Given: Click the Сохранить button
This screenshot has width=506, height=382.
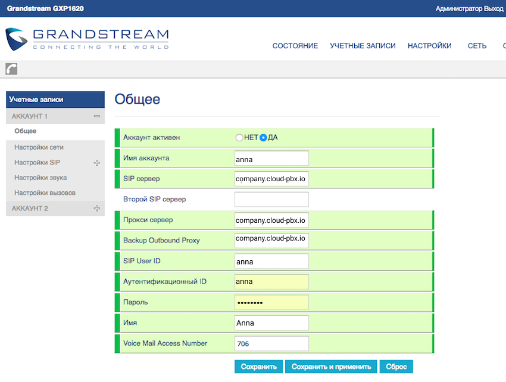Looking at the screenshot, I should [x=259, y=367].
